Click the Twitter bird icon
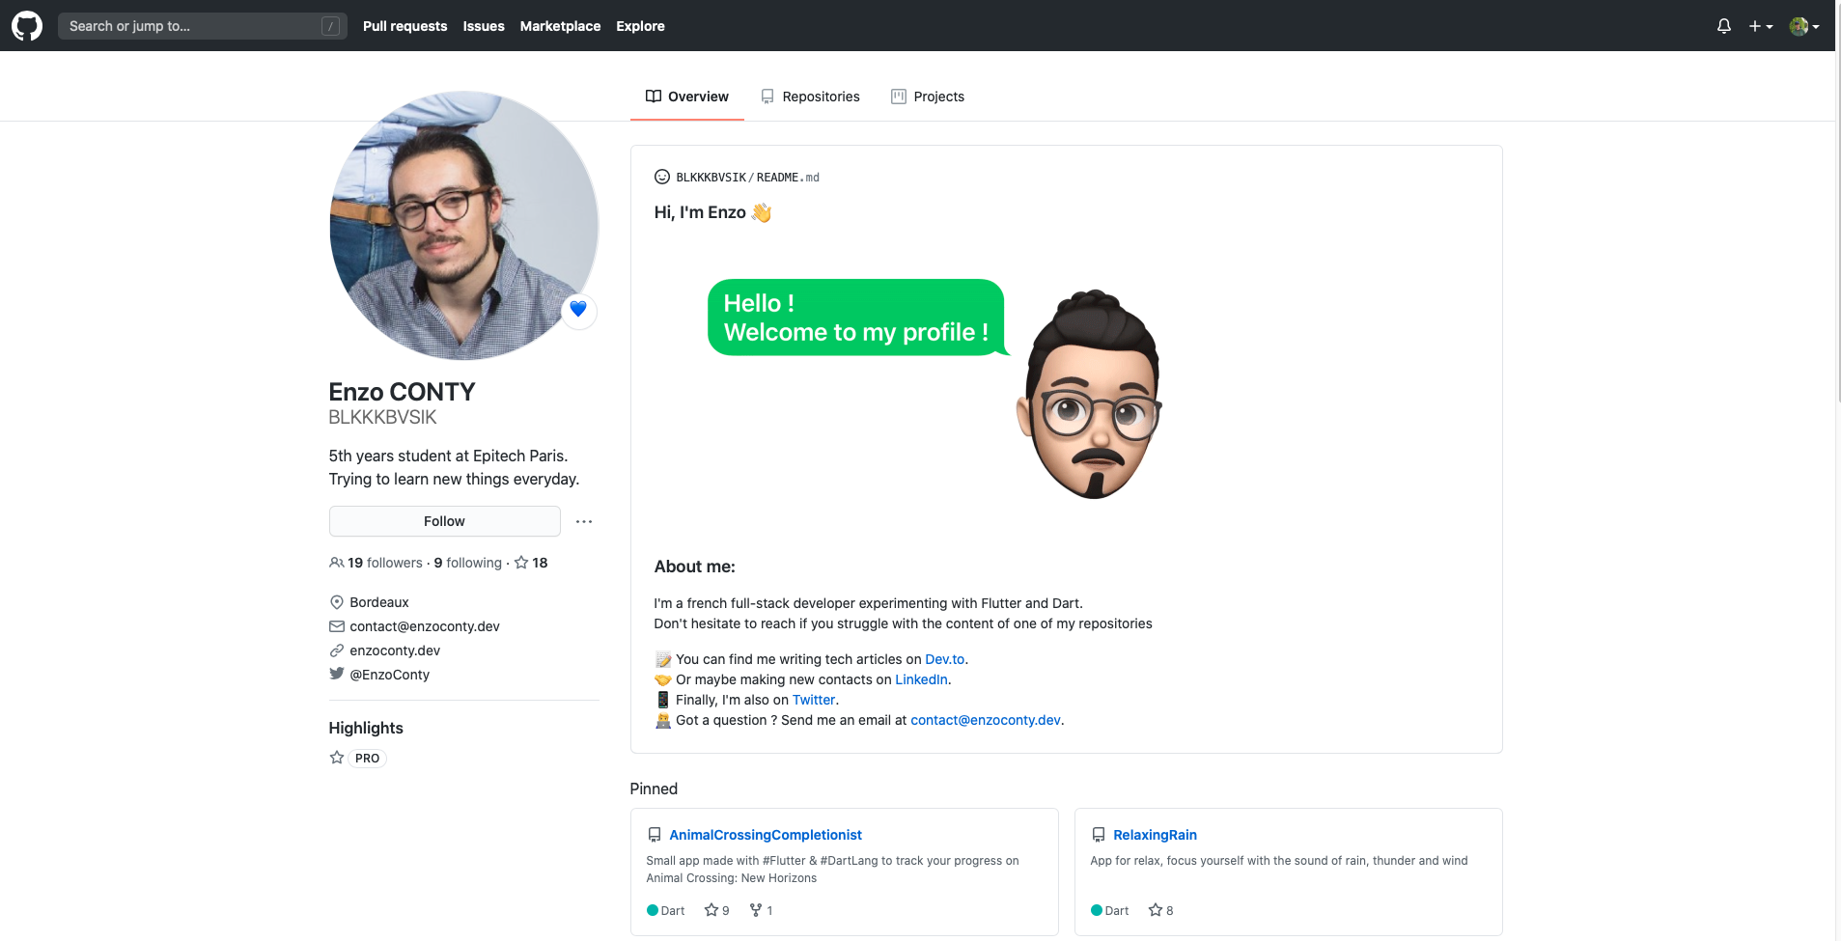The height and width of the screenshot is (941, 1841). 337,674
